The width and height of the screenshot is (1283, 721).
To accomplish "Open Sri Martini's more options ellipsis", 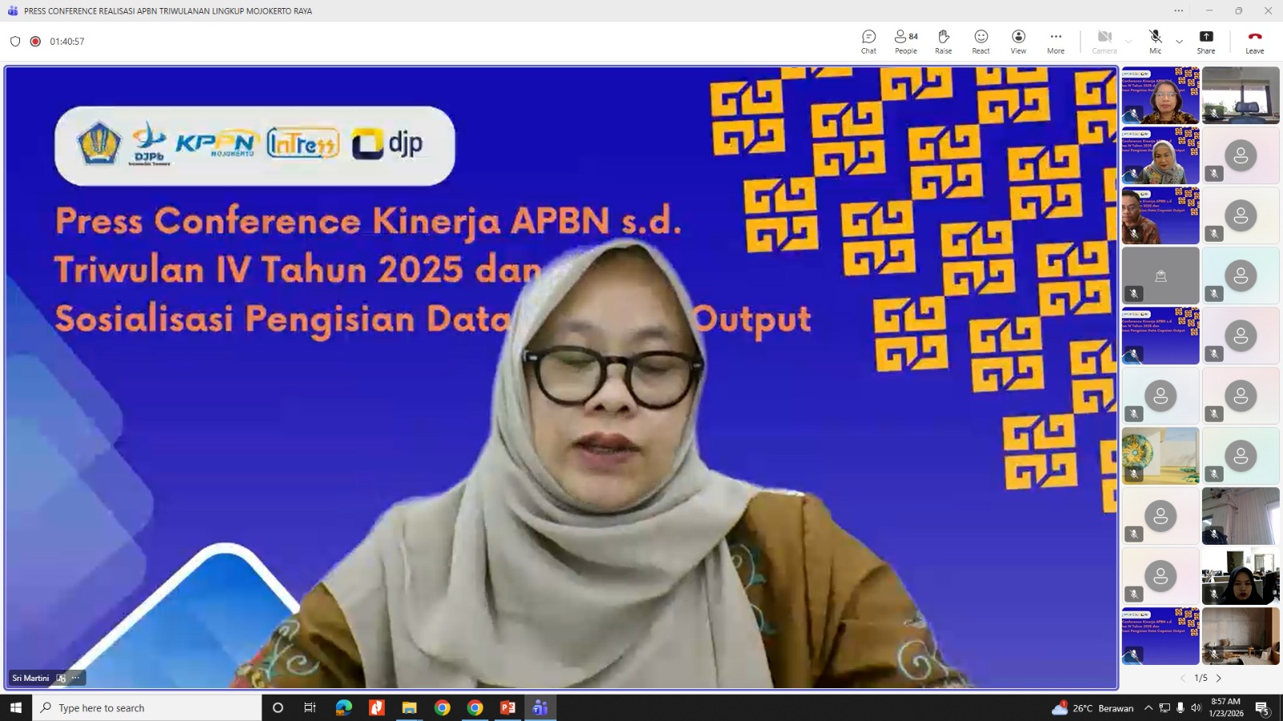I will pos(75,678).
